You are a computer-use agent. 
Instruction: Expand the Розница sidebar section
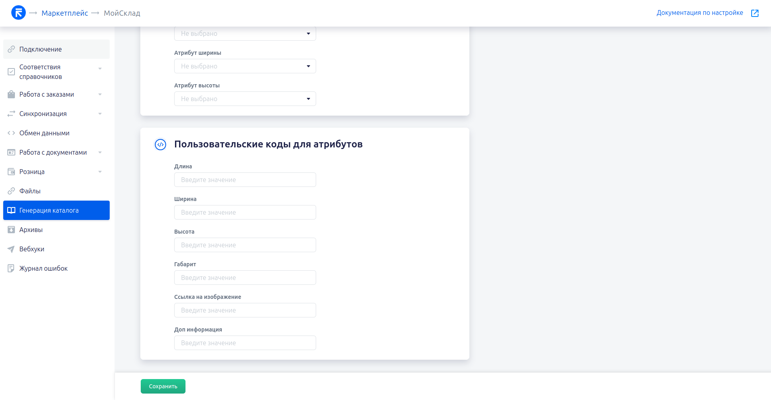point(100,172)
